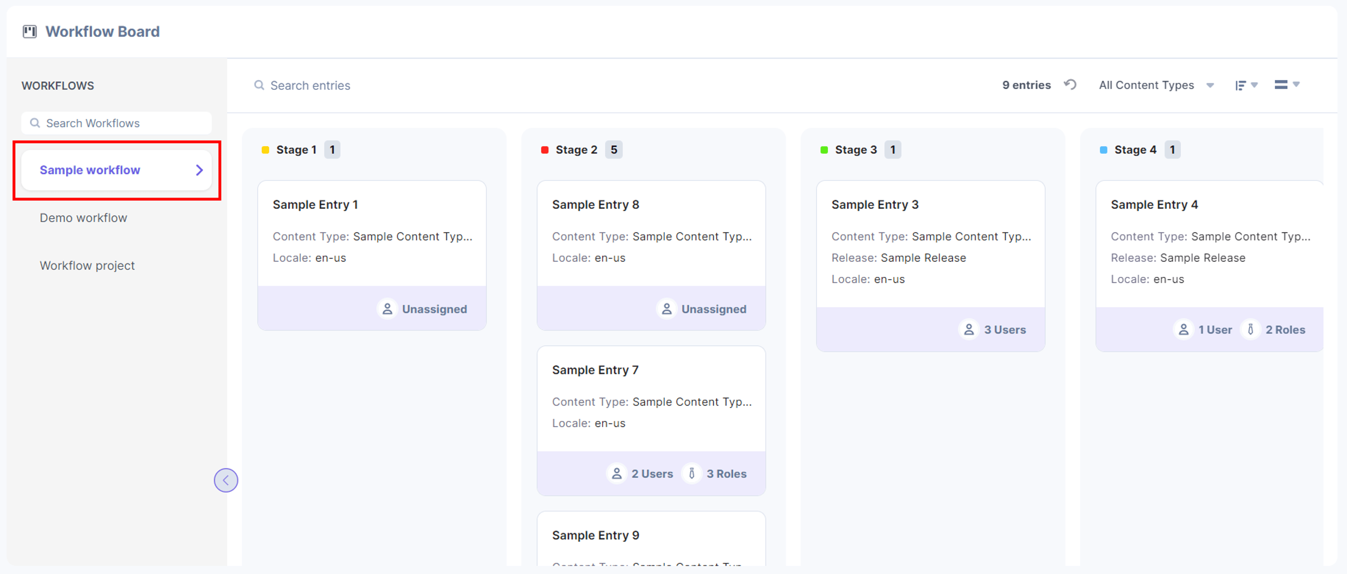This screenshot has height=574, width=1347.
Task: Click Unassigned on Sample Entry 1
Action: [434, 310]
